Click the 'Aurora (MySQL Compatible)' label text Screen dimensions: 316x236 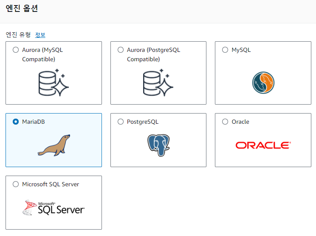coord(42,54)
